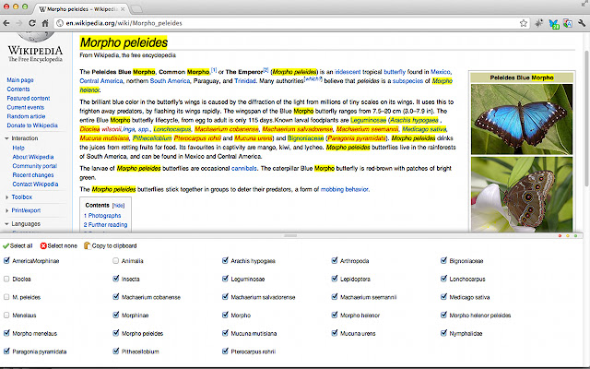Click the page vertical scrollbar thumb
This screenshot has width=590, height=369.
pos(586,119)
